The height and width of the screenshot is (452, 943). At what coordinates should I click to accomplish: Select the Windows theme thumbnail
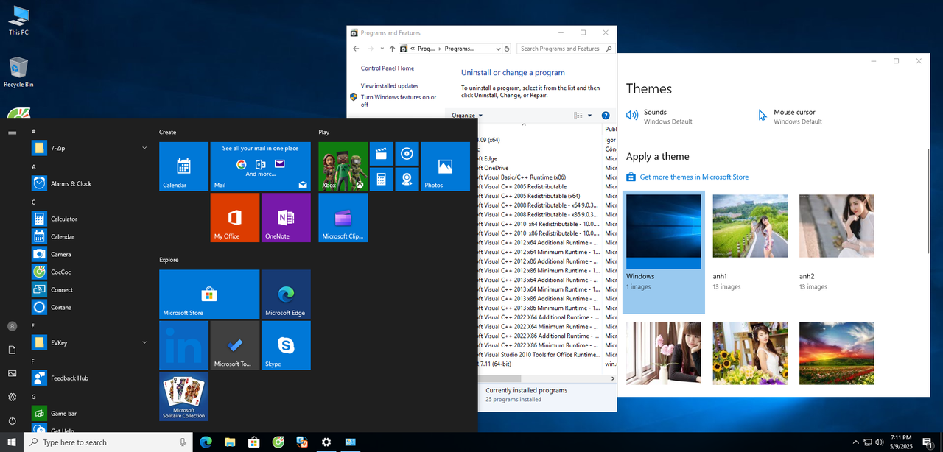664,232
